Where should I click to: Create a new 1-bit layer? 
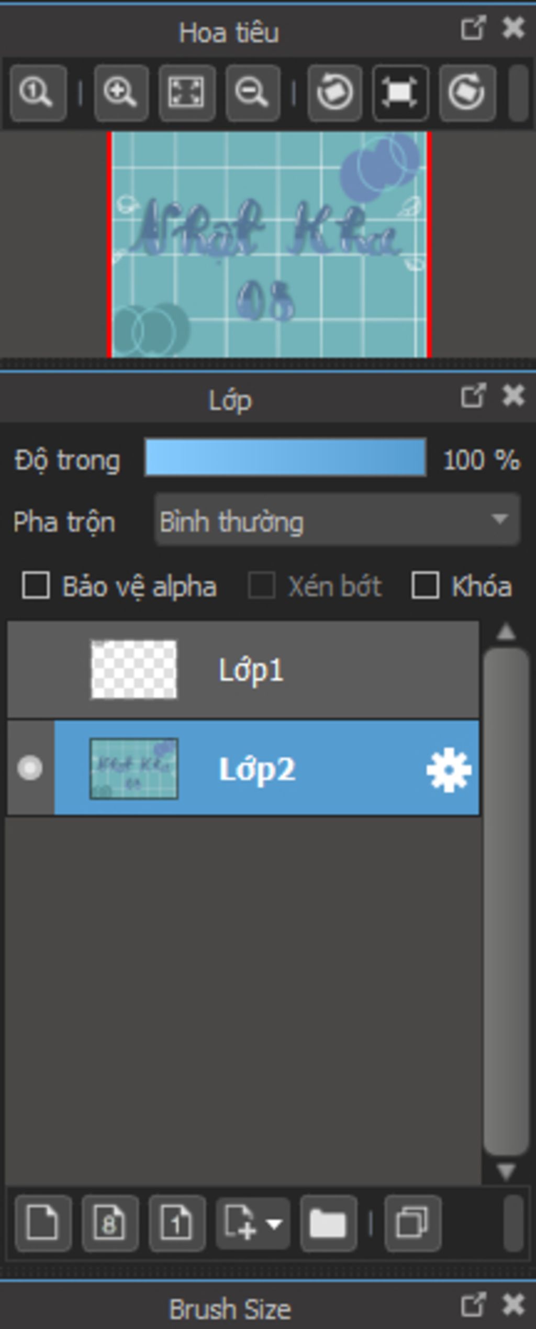point(176,1224)
